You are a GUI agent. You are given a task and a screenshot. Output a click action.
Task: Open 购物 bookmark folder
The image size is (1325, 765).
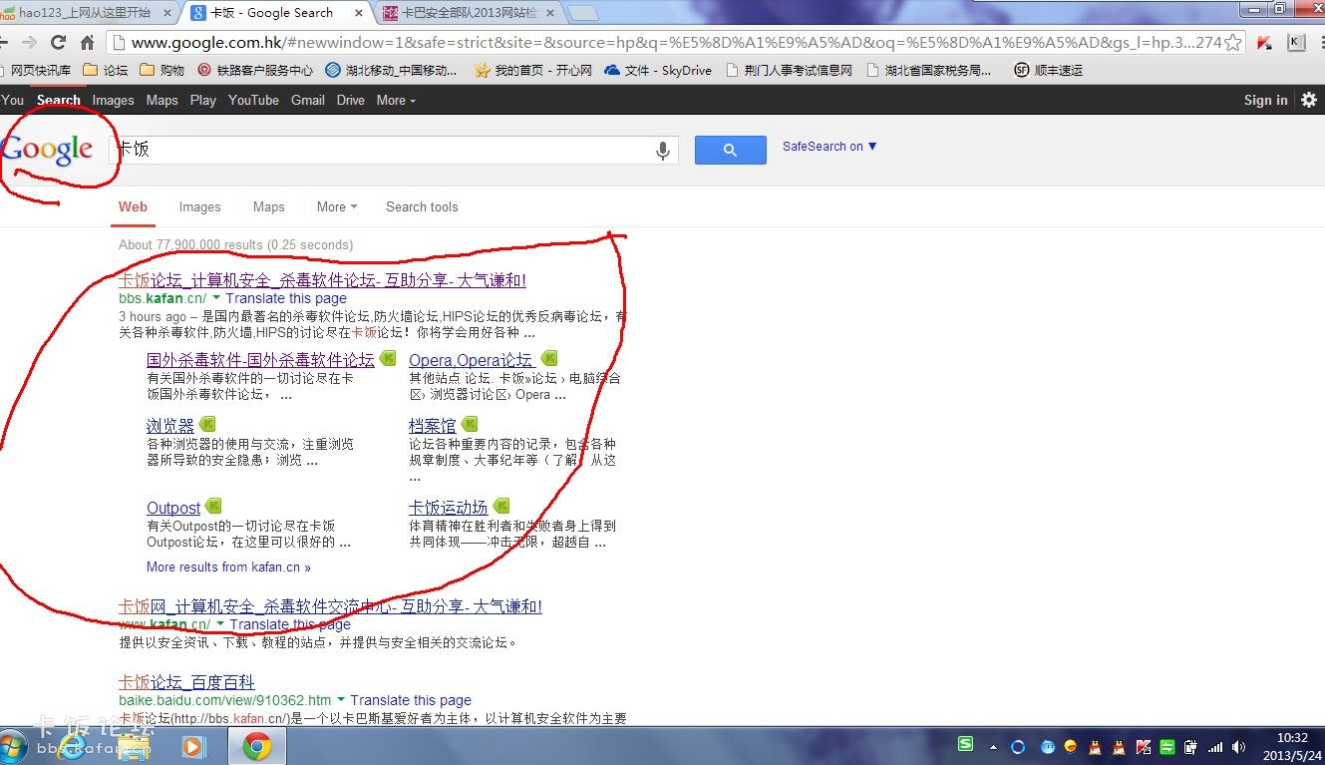pyautogui.click(x=163, y=71)
